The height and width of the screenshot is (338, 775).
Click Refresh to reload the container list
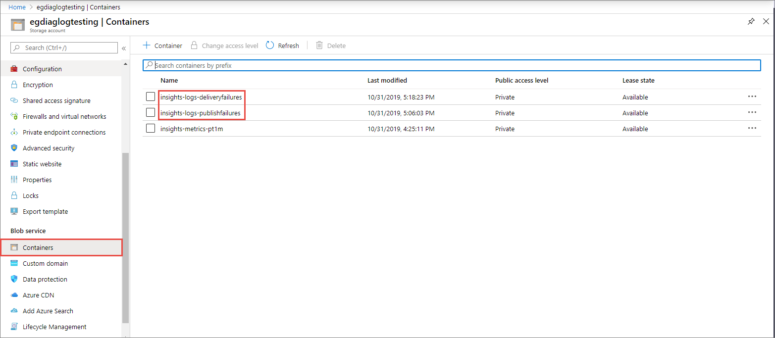[282, 45]
